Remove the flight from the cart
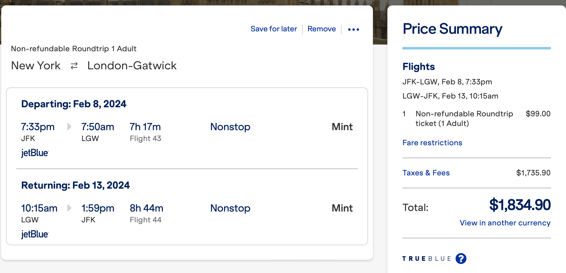This screenshot has width=566, height=273. (322, 29)
